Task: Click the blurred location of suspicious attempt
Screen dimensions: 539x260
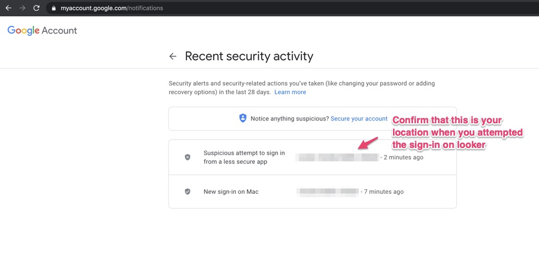Action: coord(337,157)
